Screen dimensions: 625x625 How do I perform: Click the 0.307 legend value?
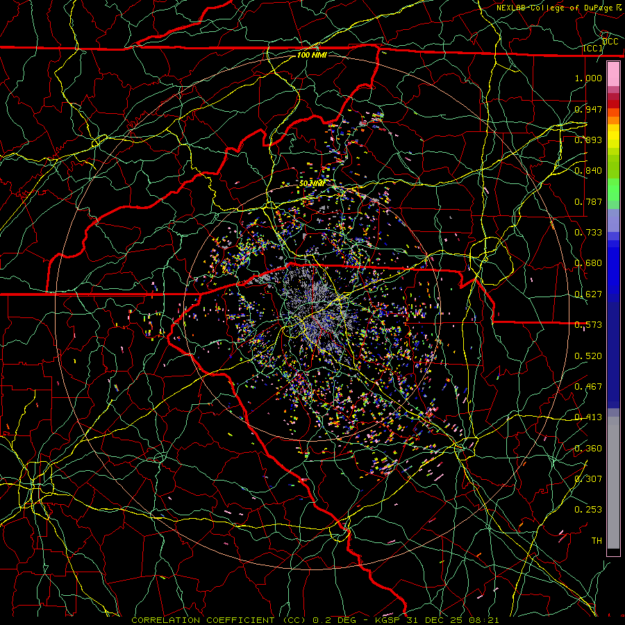point(588,479)
